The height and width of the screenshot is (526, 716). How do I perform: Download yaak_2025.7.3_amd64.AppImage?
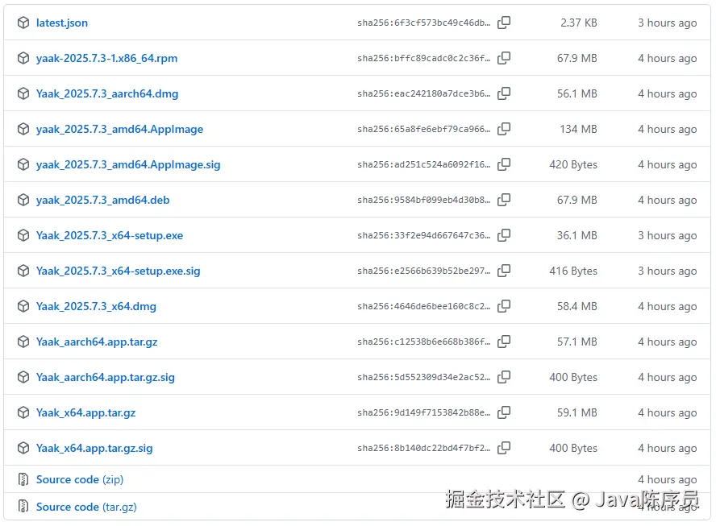point(119,130)
